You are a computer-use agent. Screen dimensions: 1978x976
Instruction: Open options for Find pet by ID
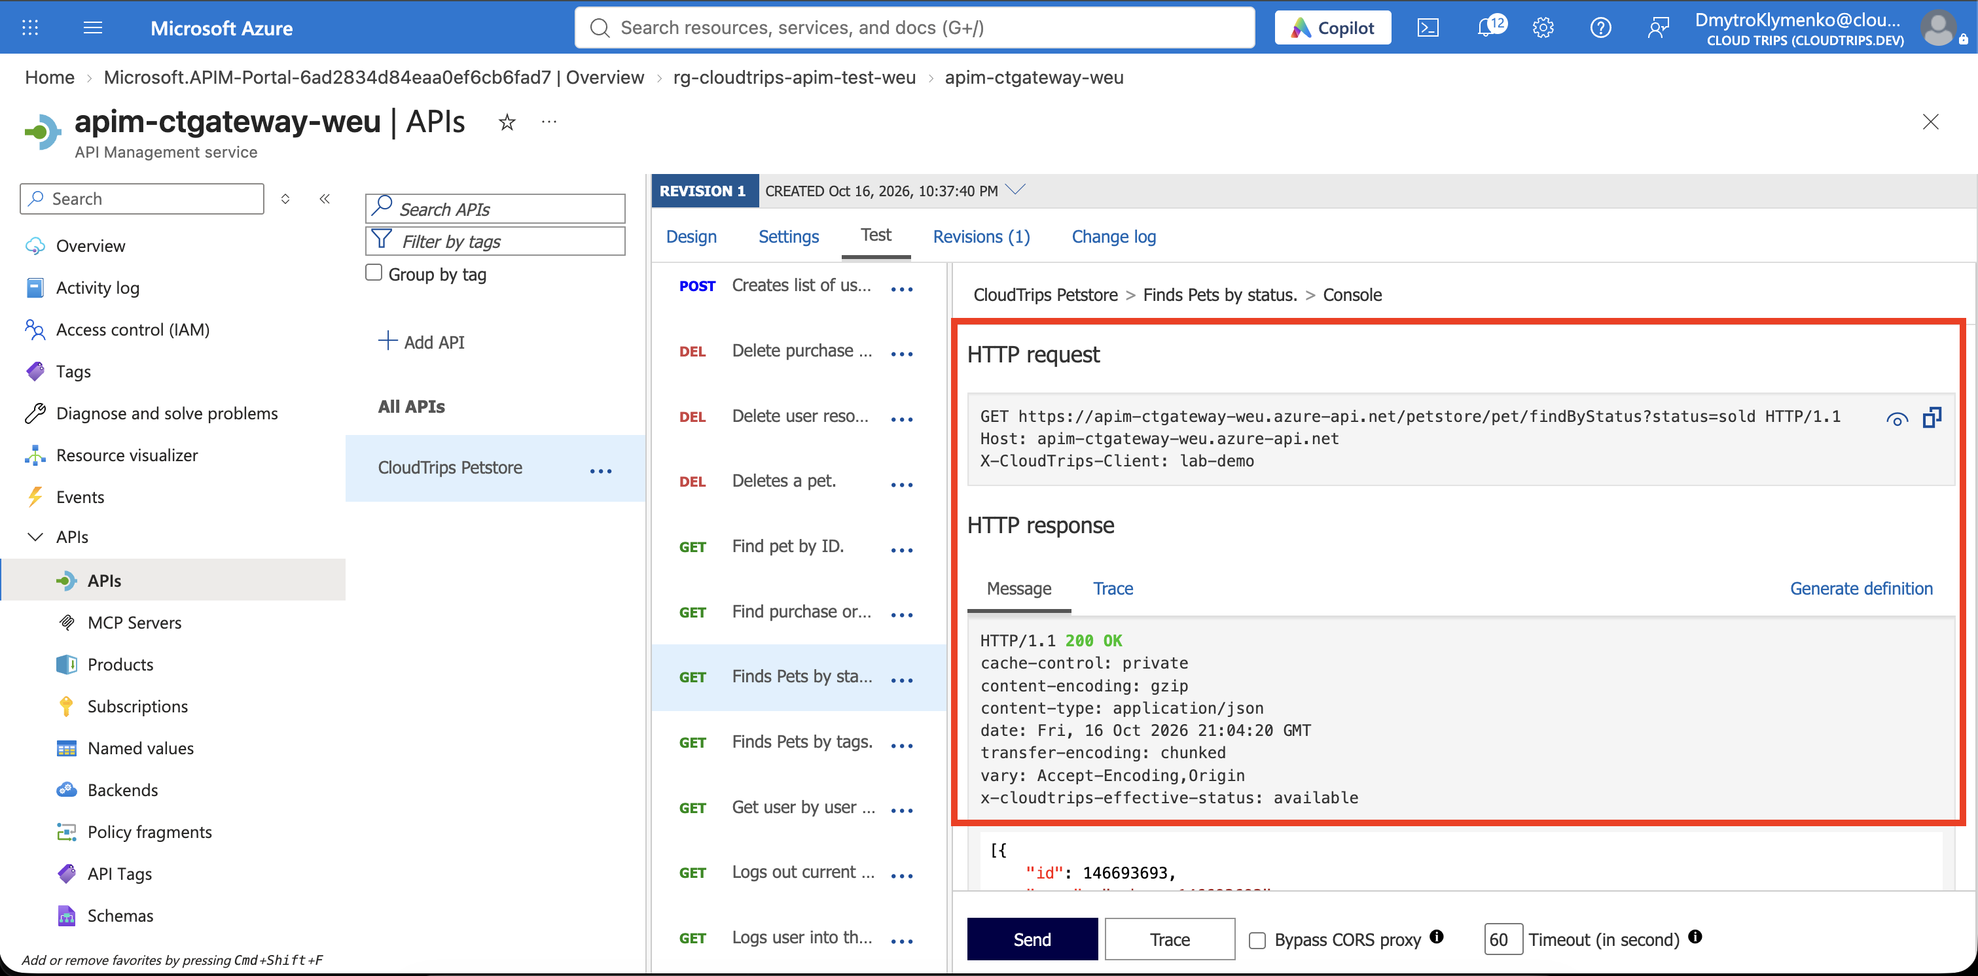pyautogui.click(x=901, y=550)
